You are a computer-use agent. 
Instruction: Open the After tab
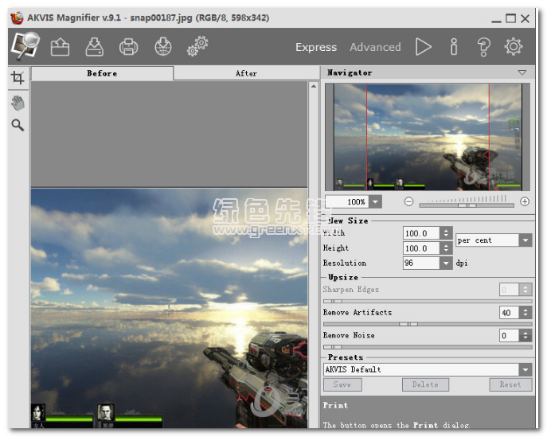point(246,73)
